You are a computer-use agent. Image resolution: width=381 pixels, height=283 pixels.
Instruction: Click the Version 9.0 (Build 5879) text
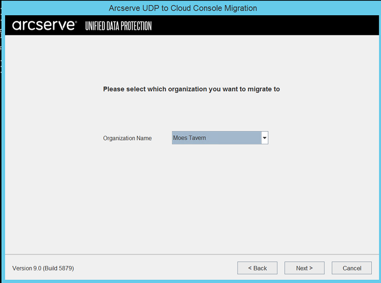(43, 268)
